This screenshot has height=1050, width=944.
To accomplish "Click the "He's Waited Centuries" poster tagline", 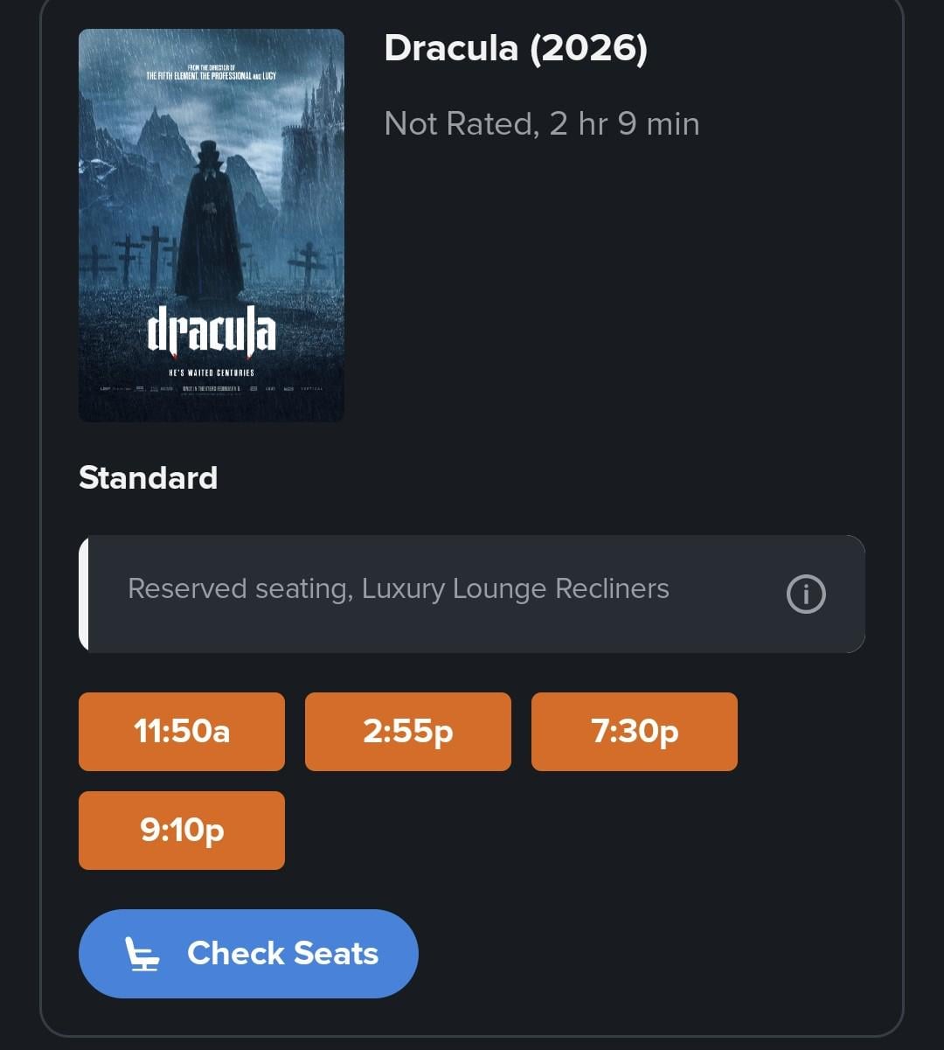I will (212, 373).
